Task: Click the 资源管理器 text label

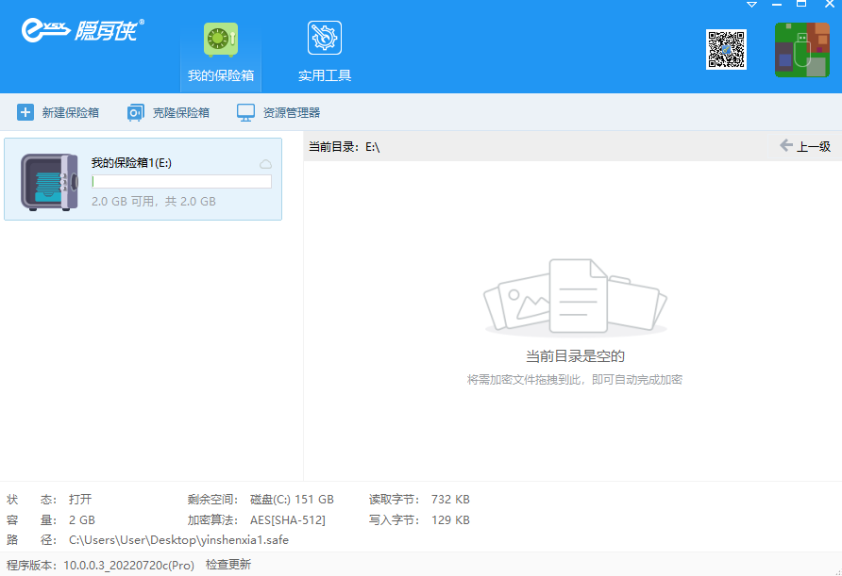Action: coord(292,112)
